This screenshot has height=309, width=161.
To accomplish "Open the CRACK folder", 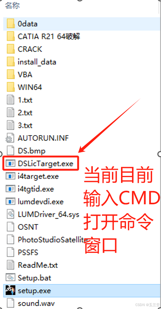I will point(30,49).
